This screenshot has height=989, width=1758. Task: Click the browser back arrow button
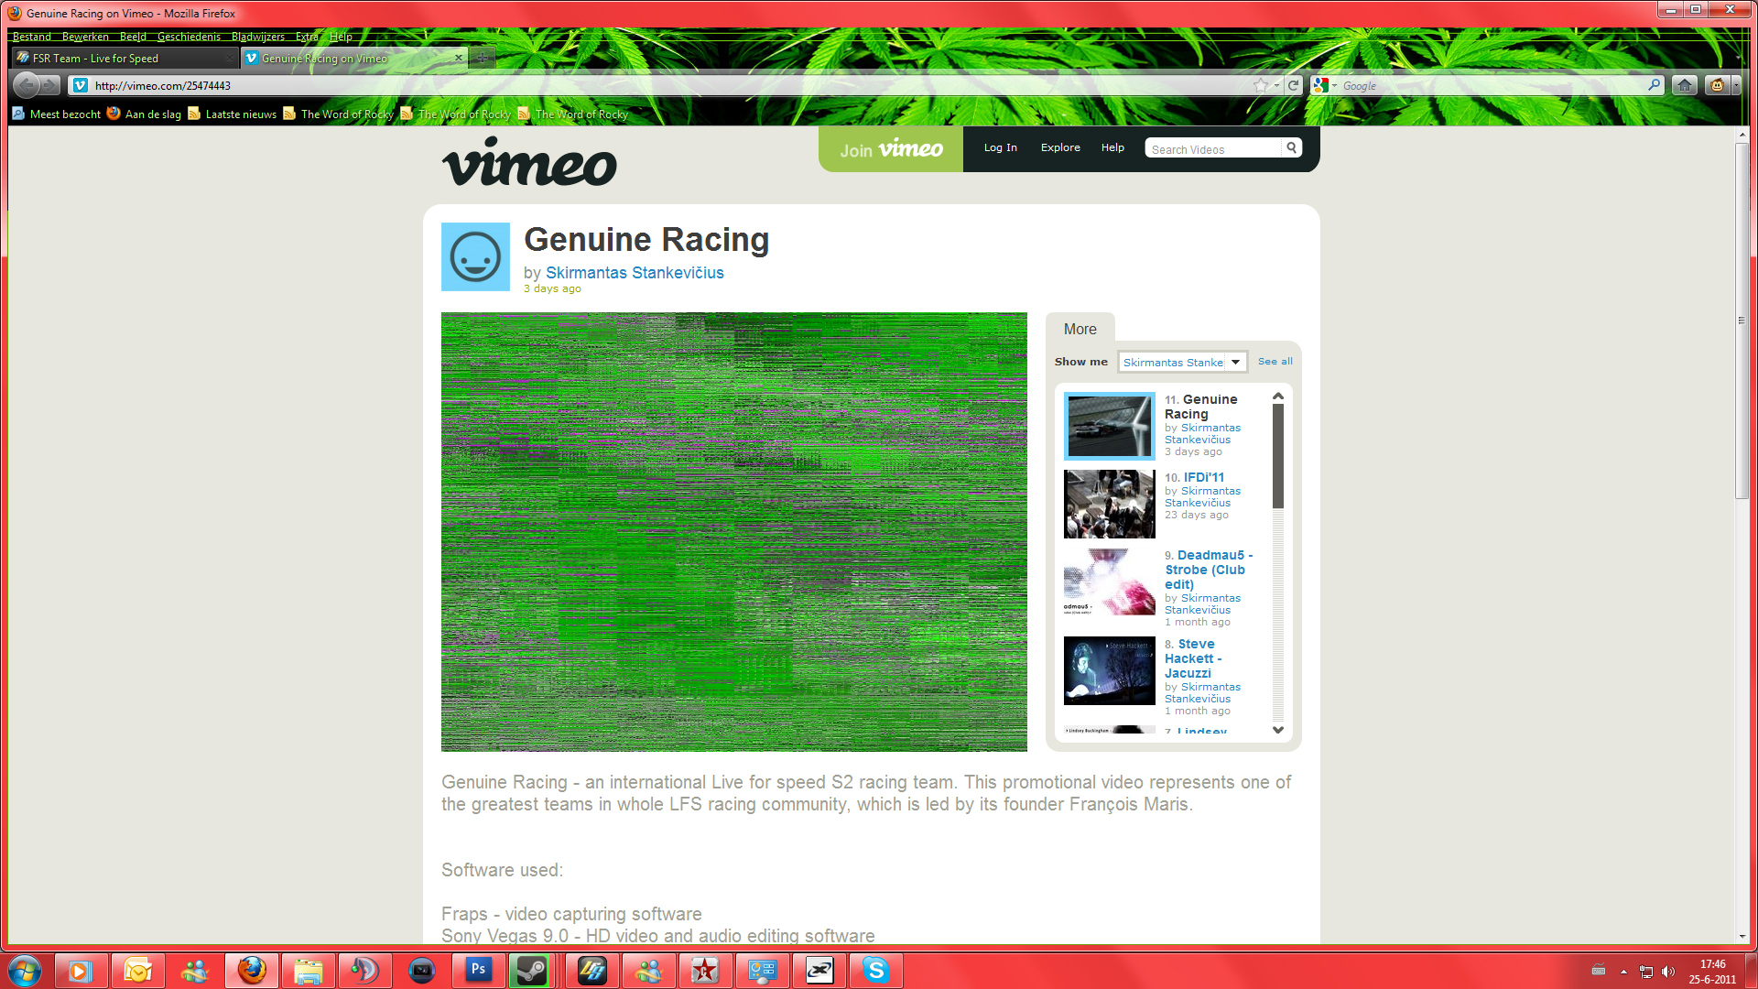point(26,85)
